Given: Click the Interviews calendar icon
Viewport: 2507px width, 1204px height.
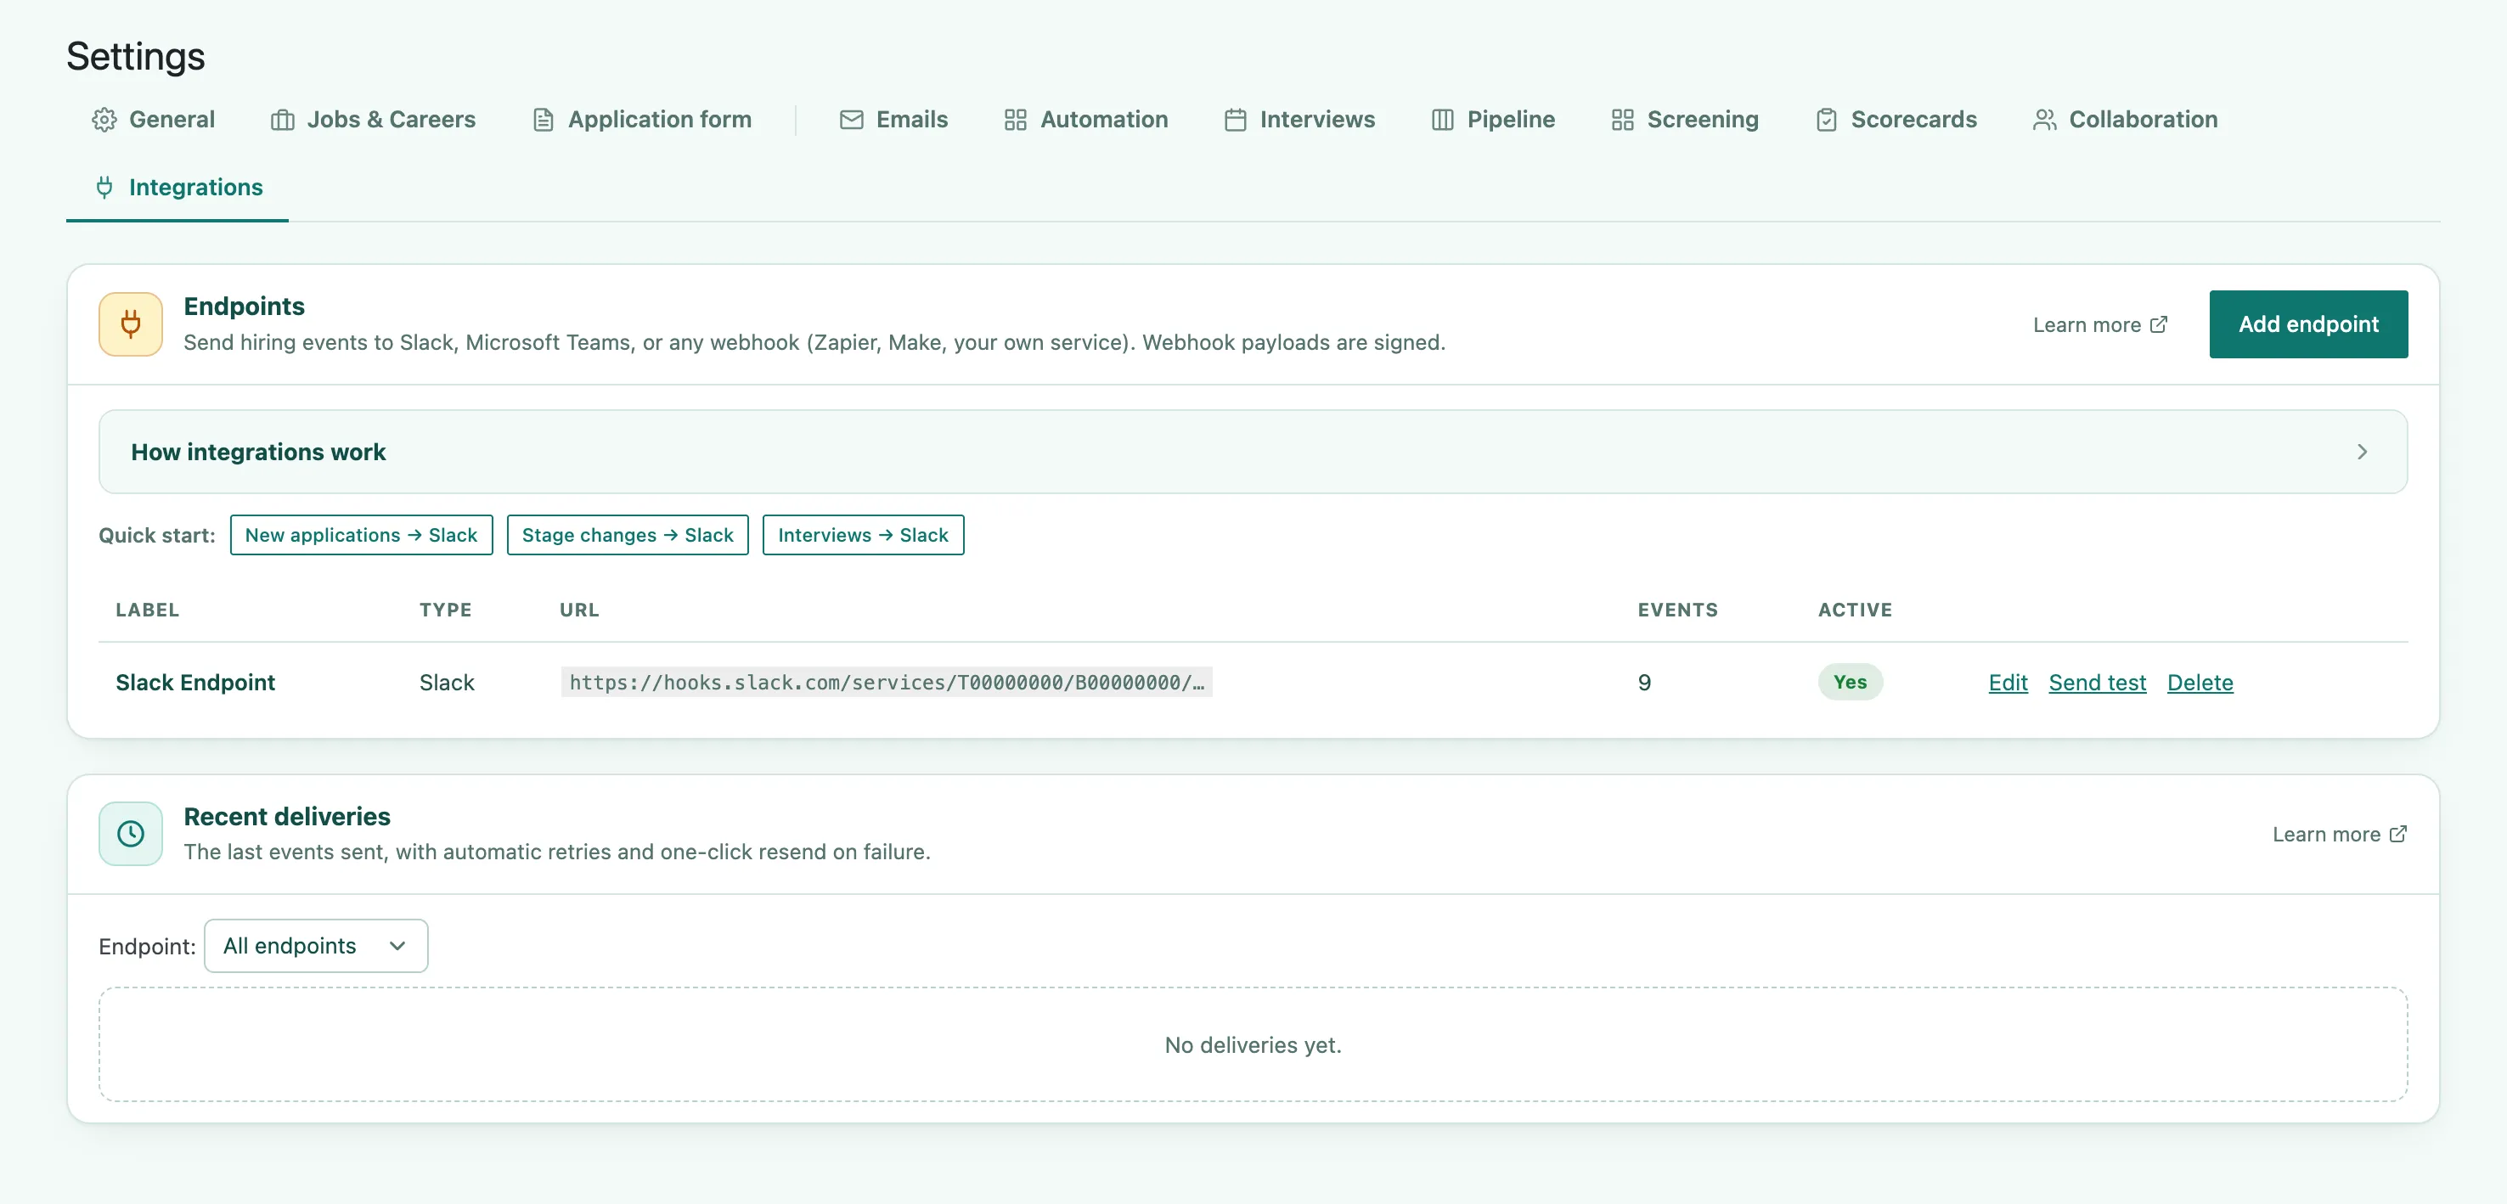Looking at the screenshot, I should tap(1235, 120).
